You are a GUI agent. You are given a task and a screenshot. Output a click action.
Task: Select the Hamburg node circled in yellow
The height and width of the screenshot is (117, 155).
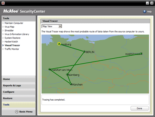(x=59, y=44)
